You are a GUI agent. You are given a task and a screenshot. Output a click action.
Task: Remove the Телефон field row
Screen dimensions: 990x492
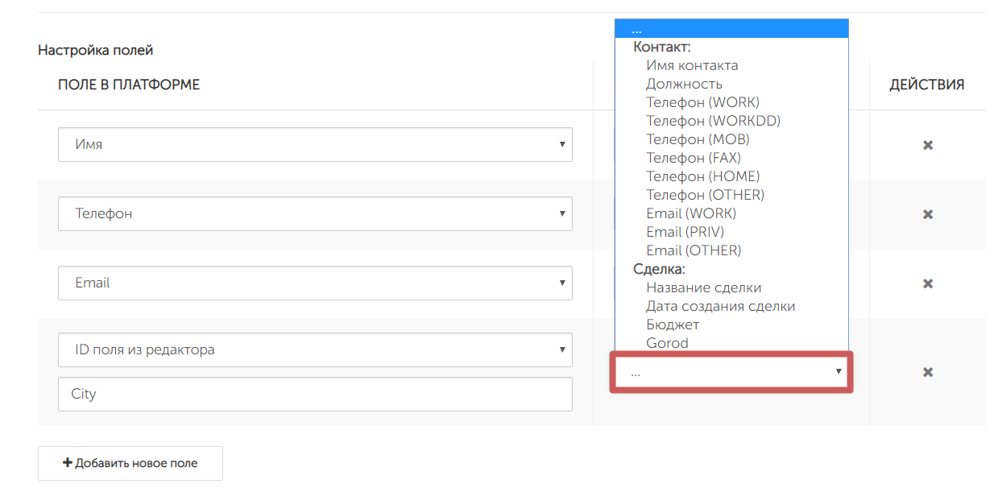point(927,214)
